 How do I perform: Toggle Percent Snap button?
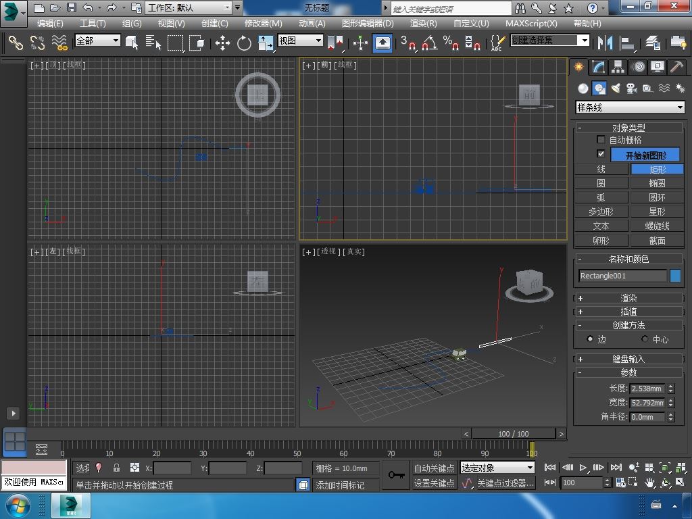coord(451,43)
